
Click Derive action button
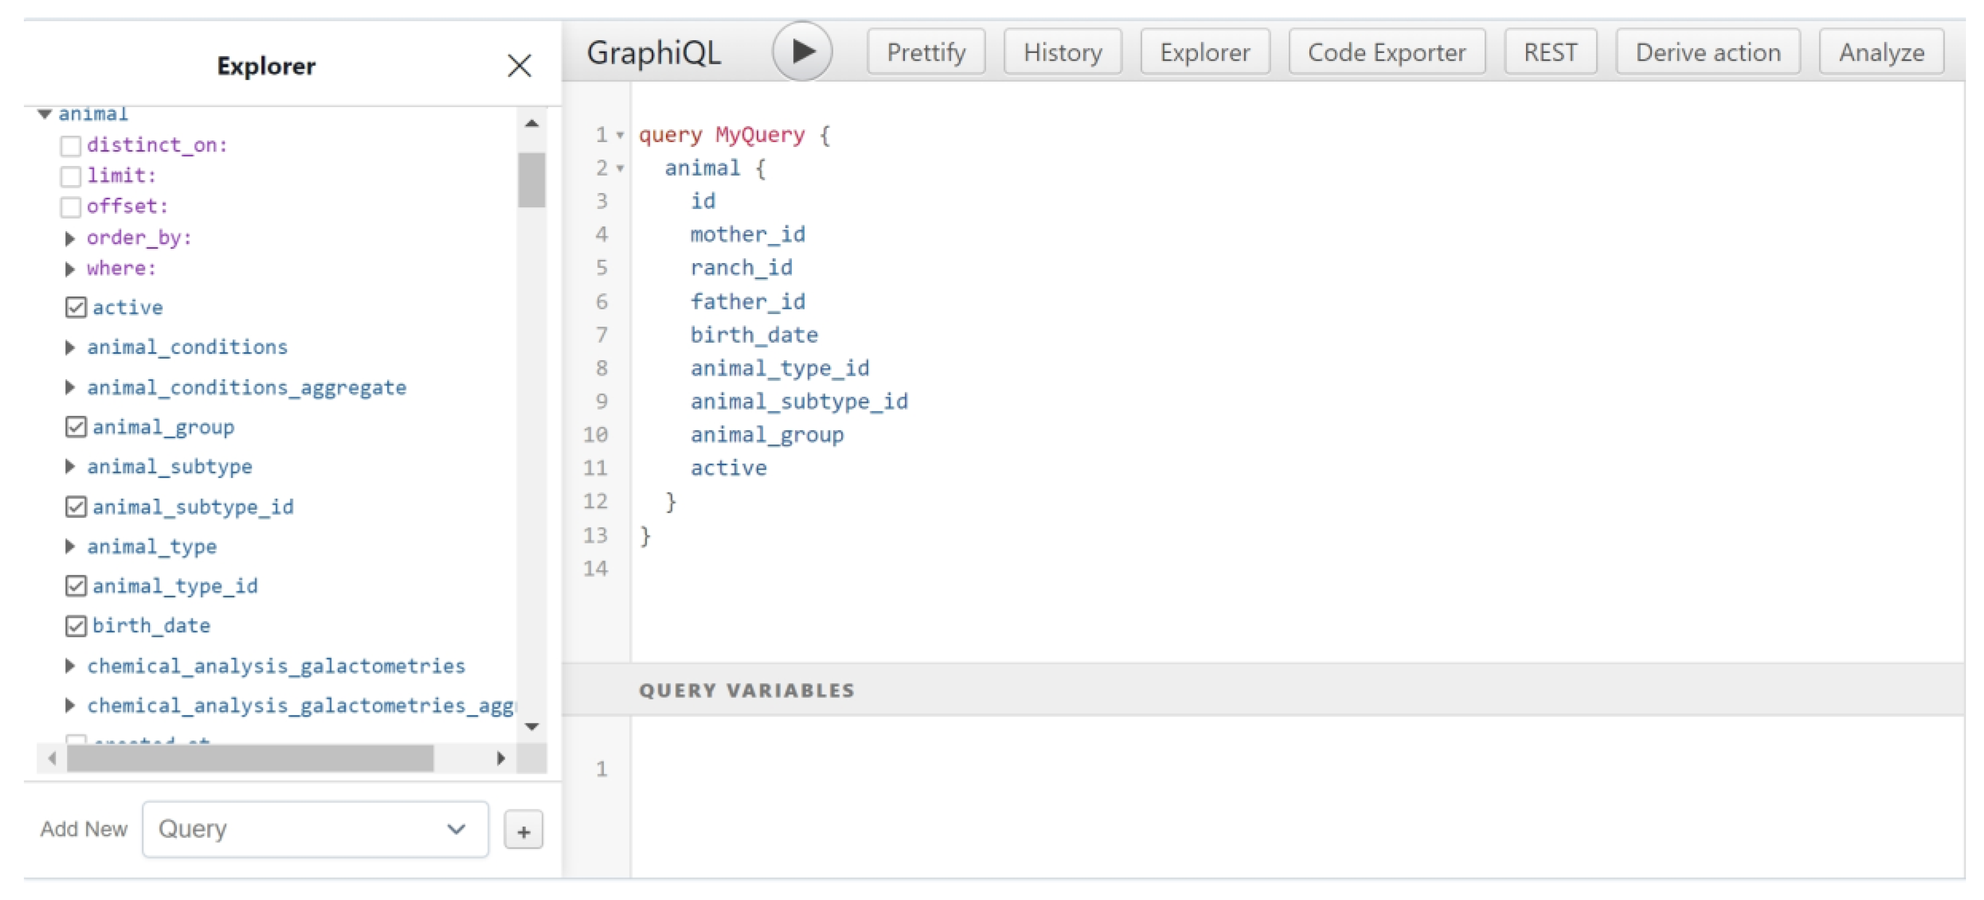click(x=1707, y=53)
